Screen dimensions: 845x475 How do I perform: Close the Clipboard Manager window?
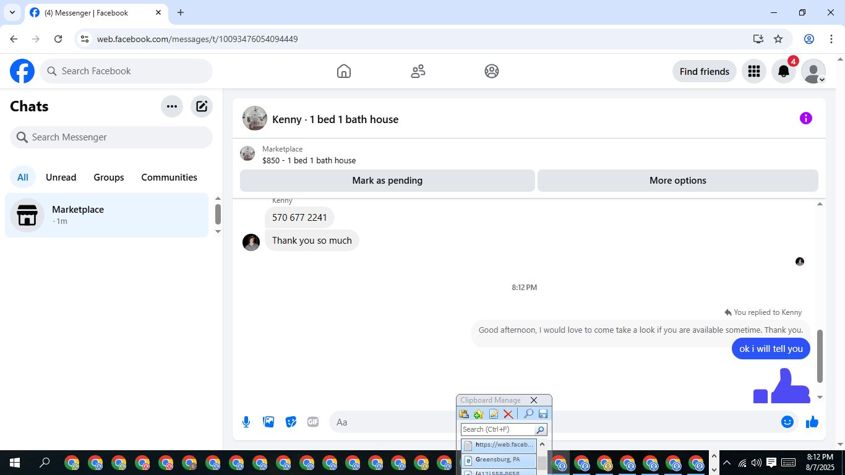coord(534,400)
